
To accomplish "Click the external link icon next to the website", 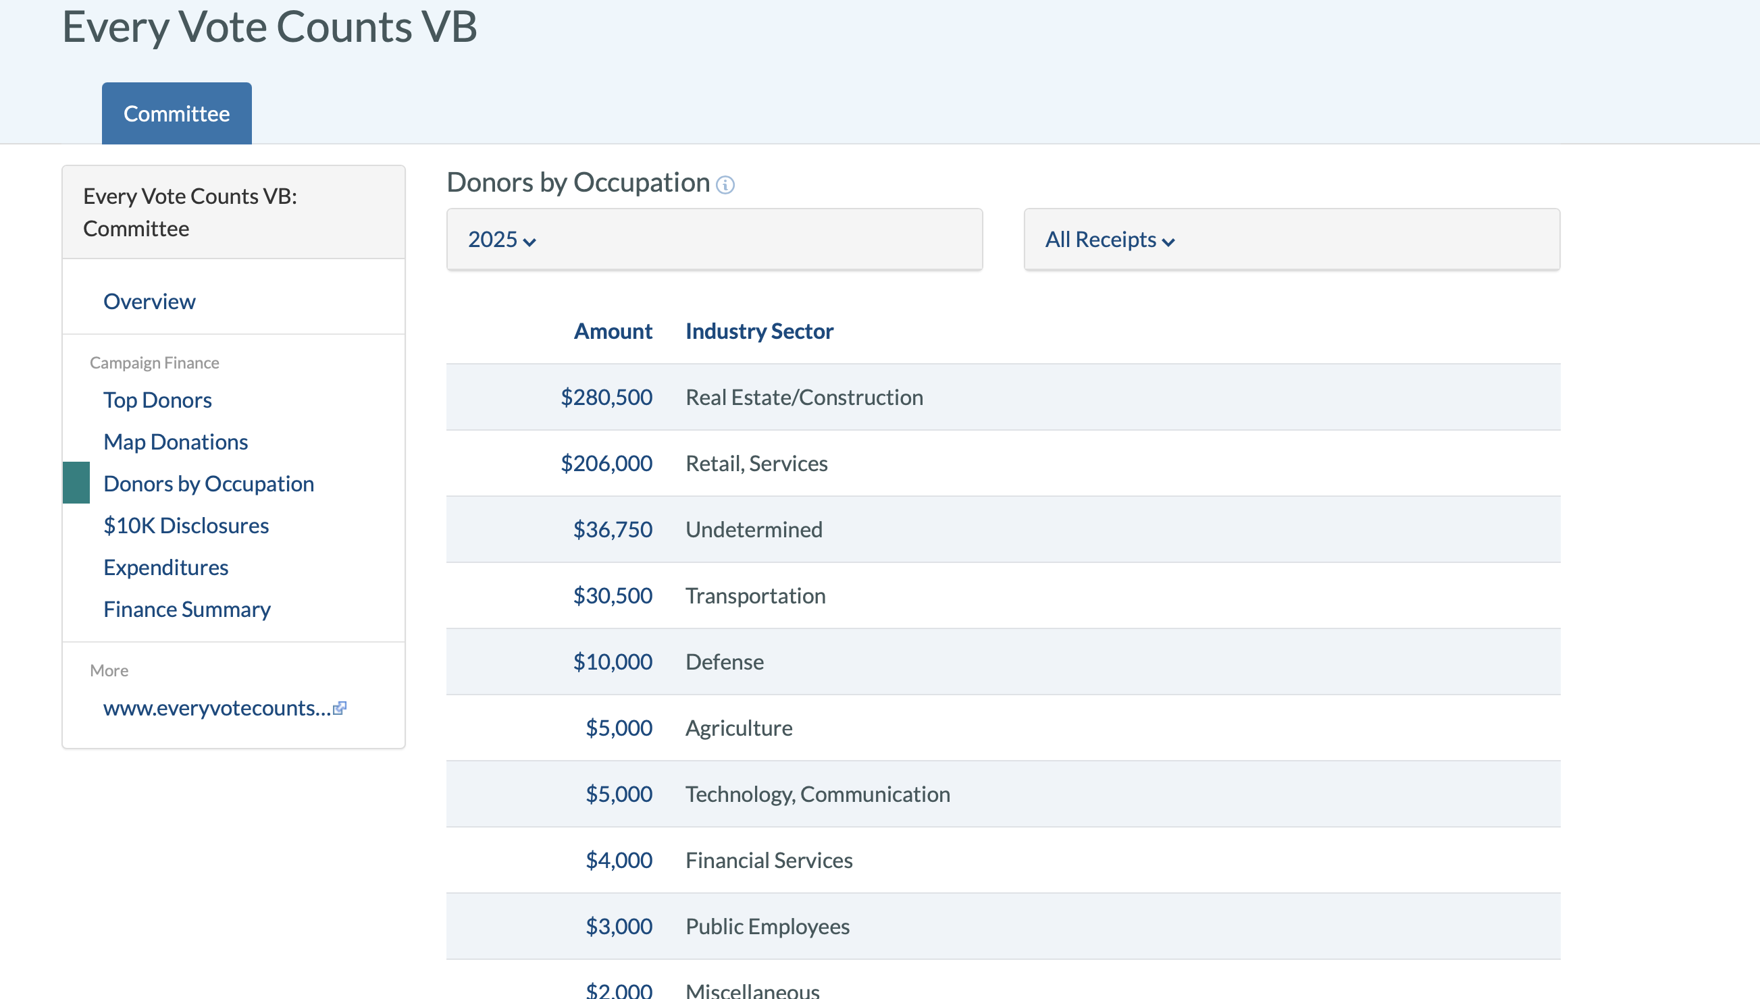I will pyautogui.click(x=340, y=708).
